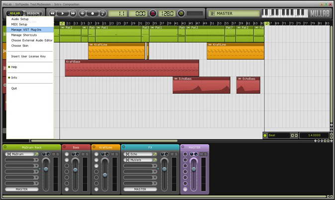Select Manage VST Plug-Ins menu entry
The width and height of the screenshot is (335, 200).
[x=26, y=30]
